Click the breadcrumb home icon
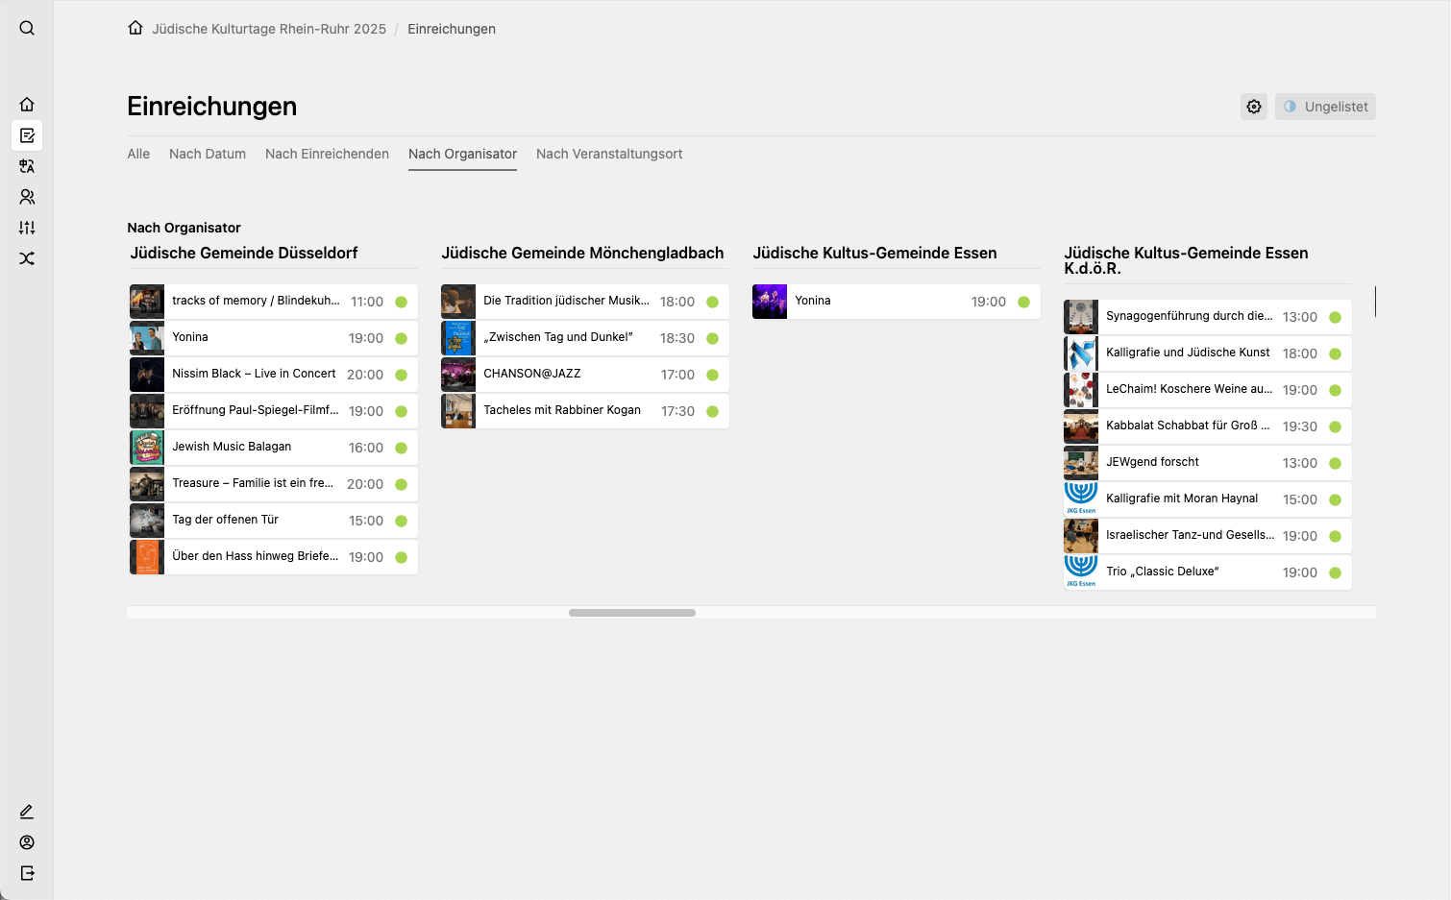The image size is (1451, 900). pyautogui.click(x=135, y=28)
